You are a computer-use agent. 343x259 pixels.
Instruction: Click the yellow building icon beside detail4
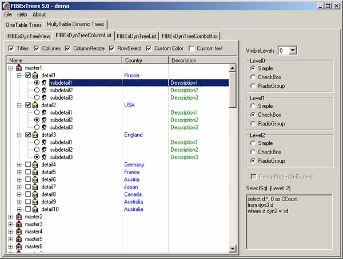[35, 164]
